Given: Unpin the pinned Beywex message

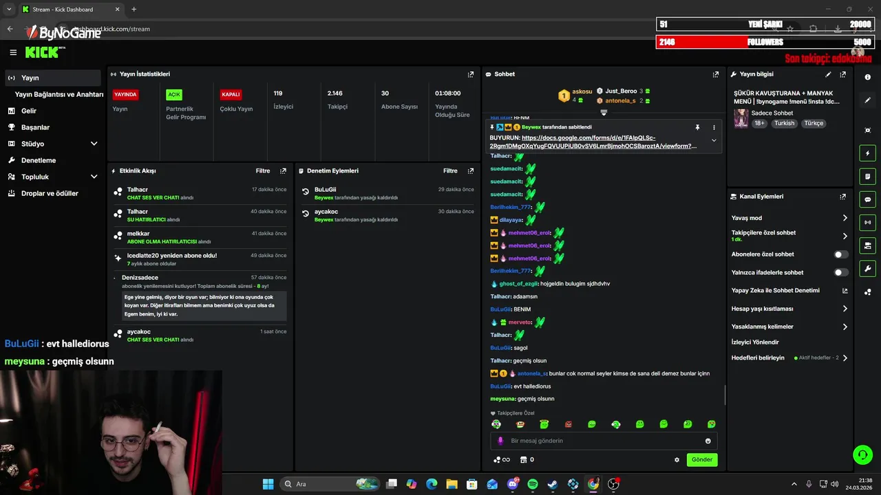Looking at the screenshot, I should [697, 127].
